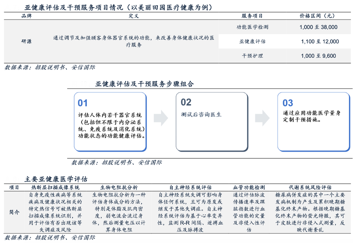
Task: Select the 代谢系统风险评估 column header
Action: click(310, 188)
